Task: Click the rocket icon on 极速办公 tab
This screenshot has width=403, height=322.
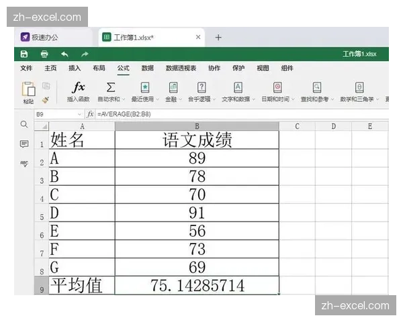Action: tap(25, 38)
